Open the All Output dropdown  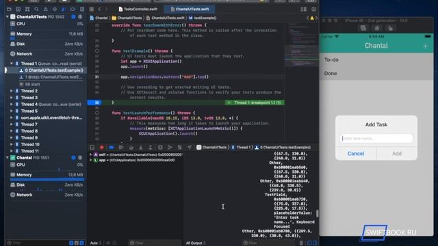(196, 243)
